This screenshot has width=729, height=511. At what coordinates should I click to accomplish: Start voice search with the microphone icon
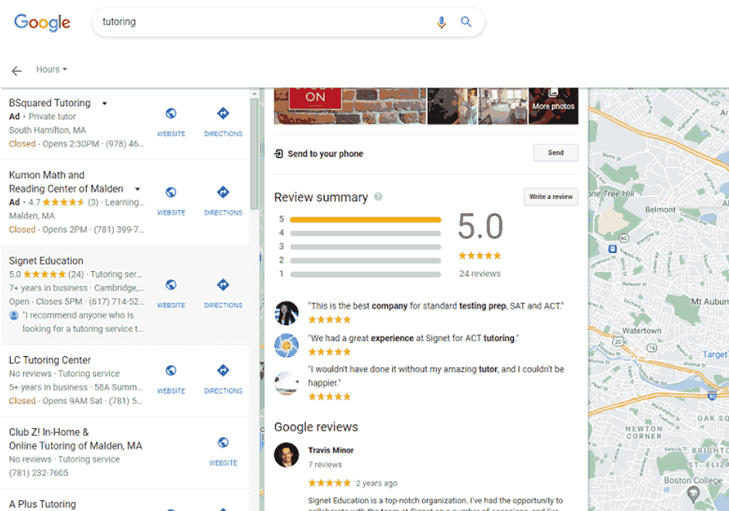442,22
